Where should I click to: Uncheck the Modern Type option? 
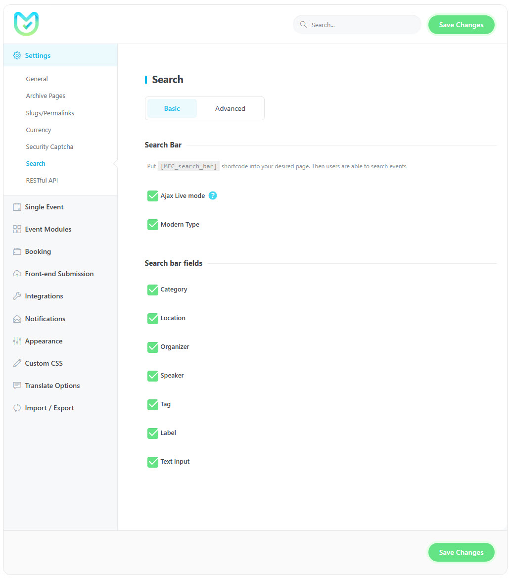point(153,225)
